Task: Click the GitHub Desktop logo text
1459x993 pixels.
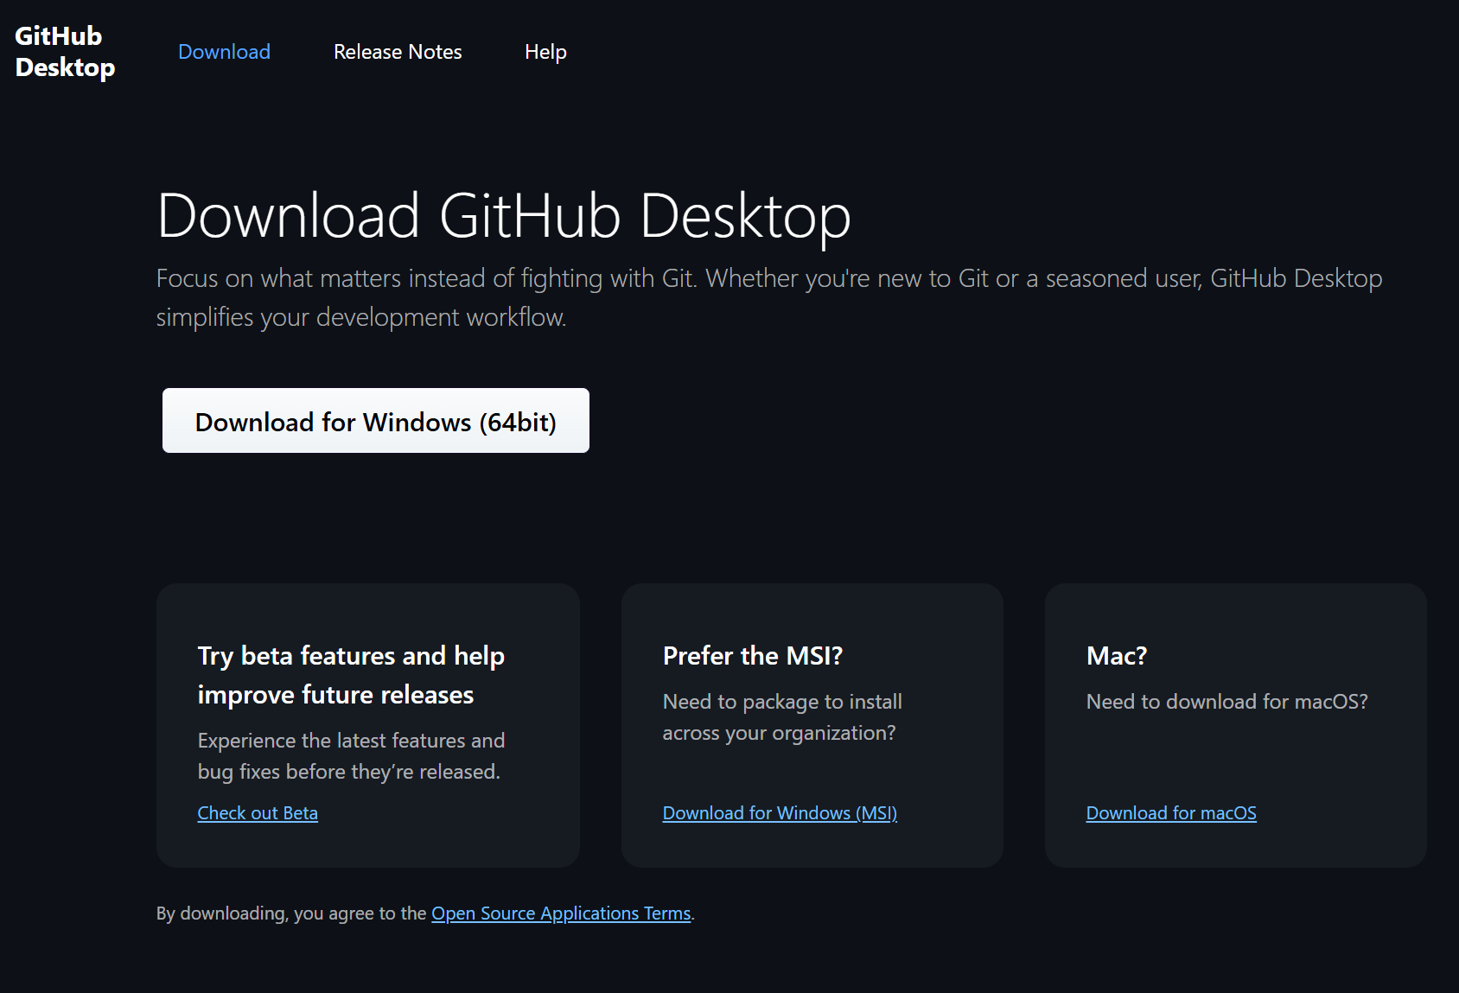Action: click(x=65, y=52)
